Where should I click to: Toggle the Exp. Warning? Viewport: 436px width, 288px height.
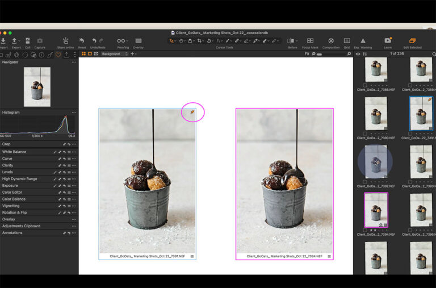[x=363, y=41]
